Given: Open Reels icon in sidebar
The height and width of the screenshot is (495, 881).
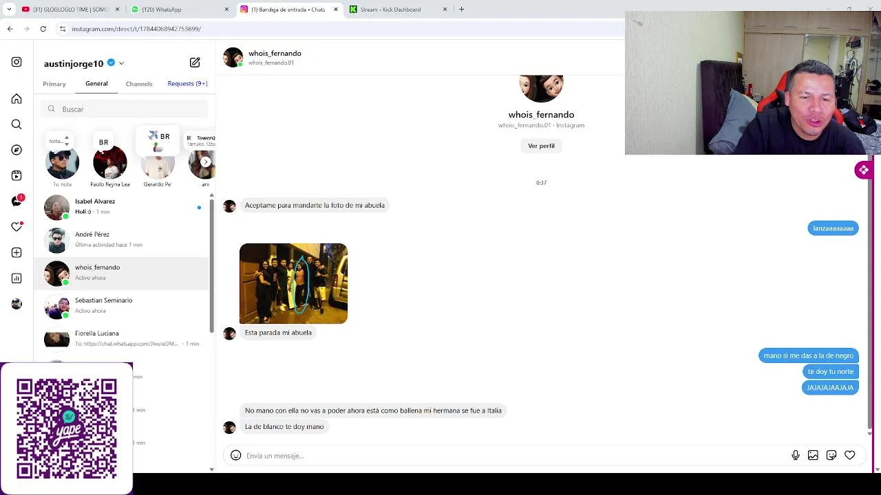Looking at the screenshot, I should (x=17, y=176).
